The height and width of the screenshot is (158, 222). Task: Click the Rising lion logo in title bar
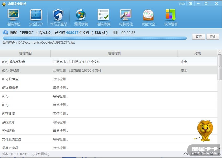[x=4, y=4]
